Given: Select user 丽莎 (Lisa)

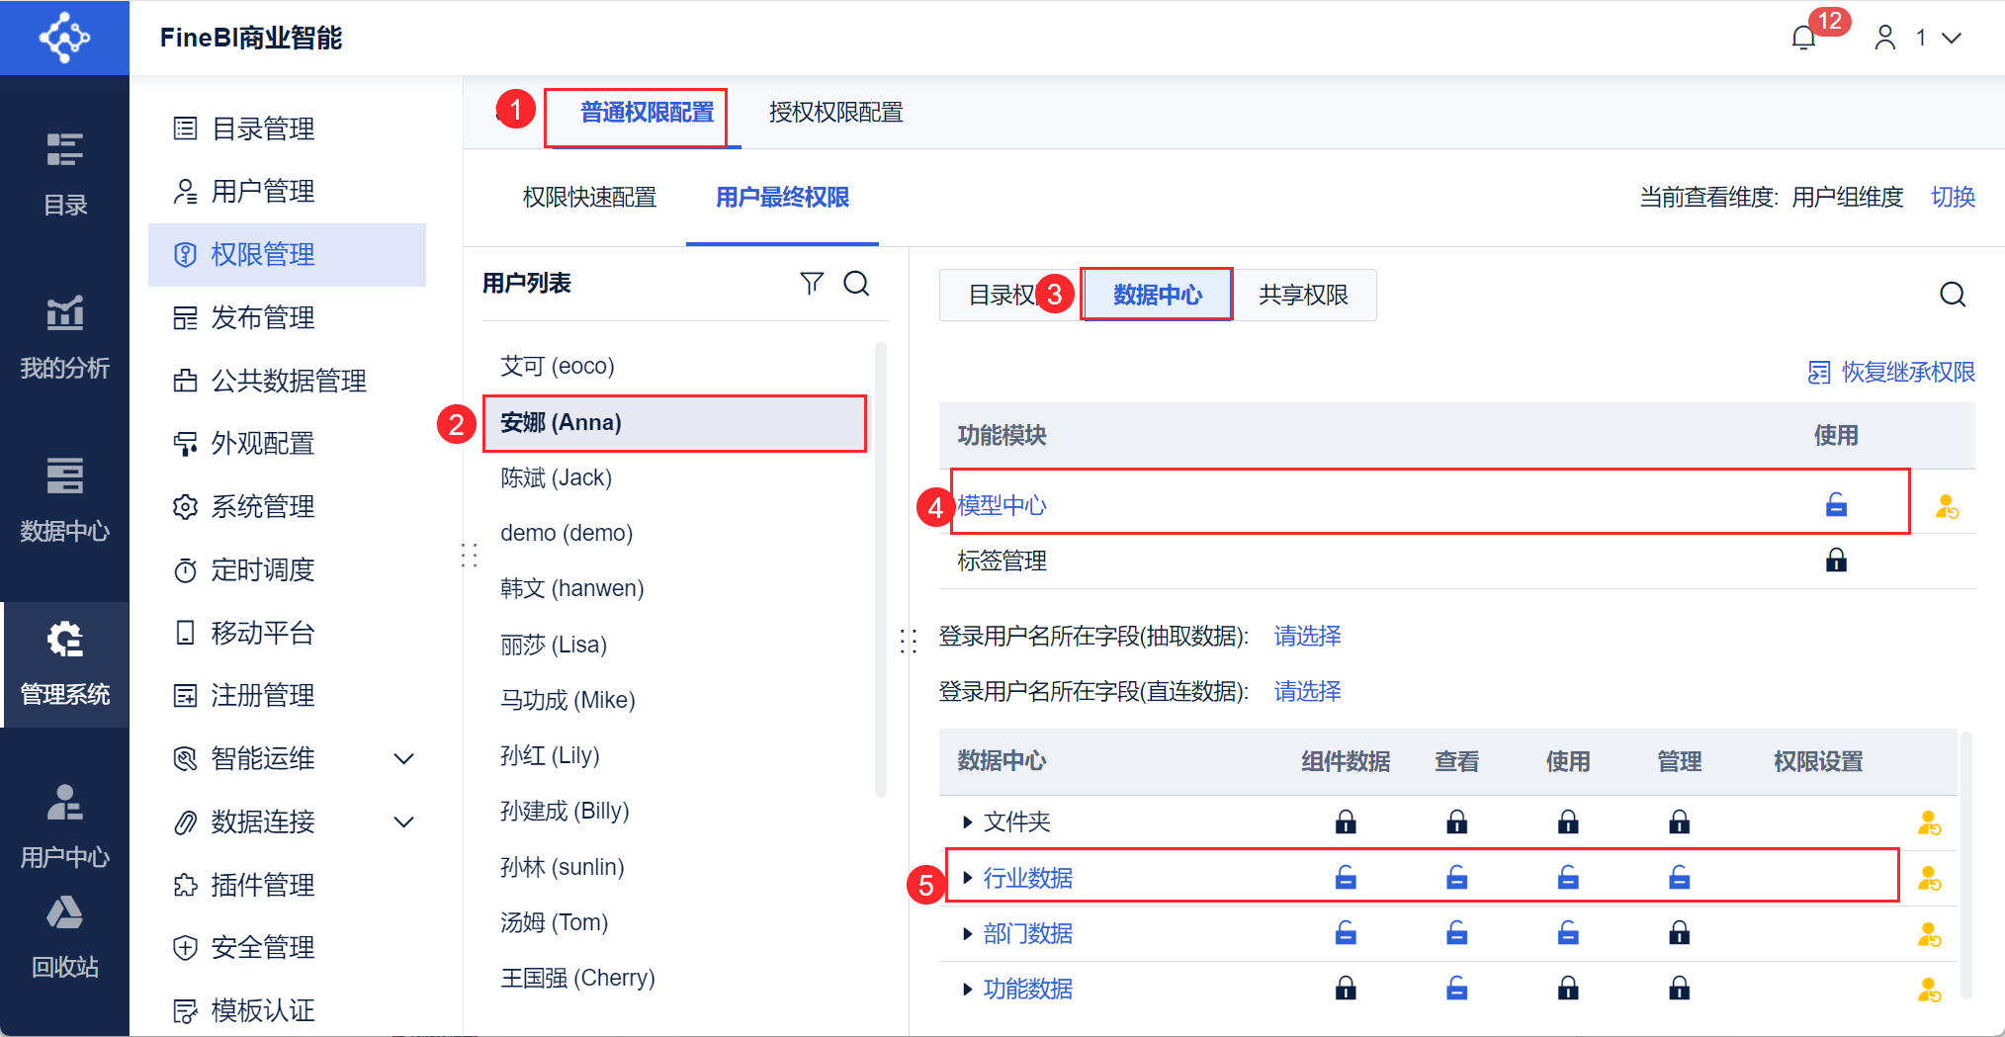Looking at the screenshot, I should pos(674,646).
